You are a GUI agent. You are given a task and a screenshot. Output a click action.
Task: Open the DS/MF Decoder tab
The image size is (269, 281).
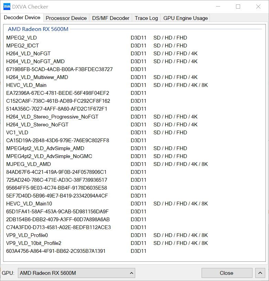click(x=110, y=18)
